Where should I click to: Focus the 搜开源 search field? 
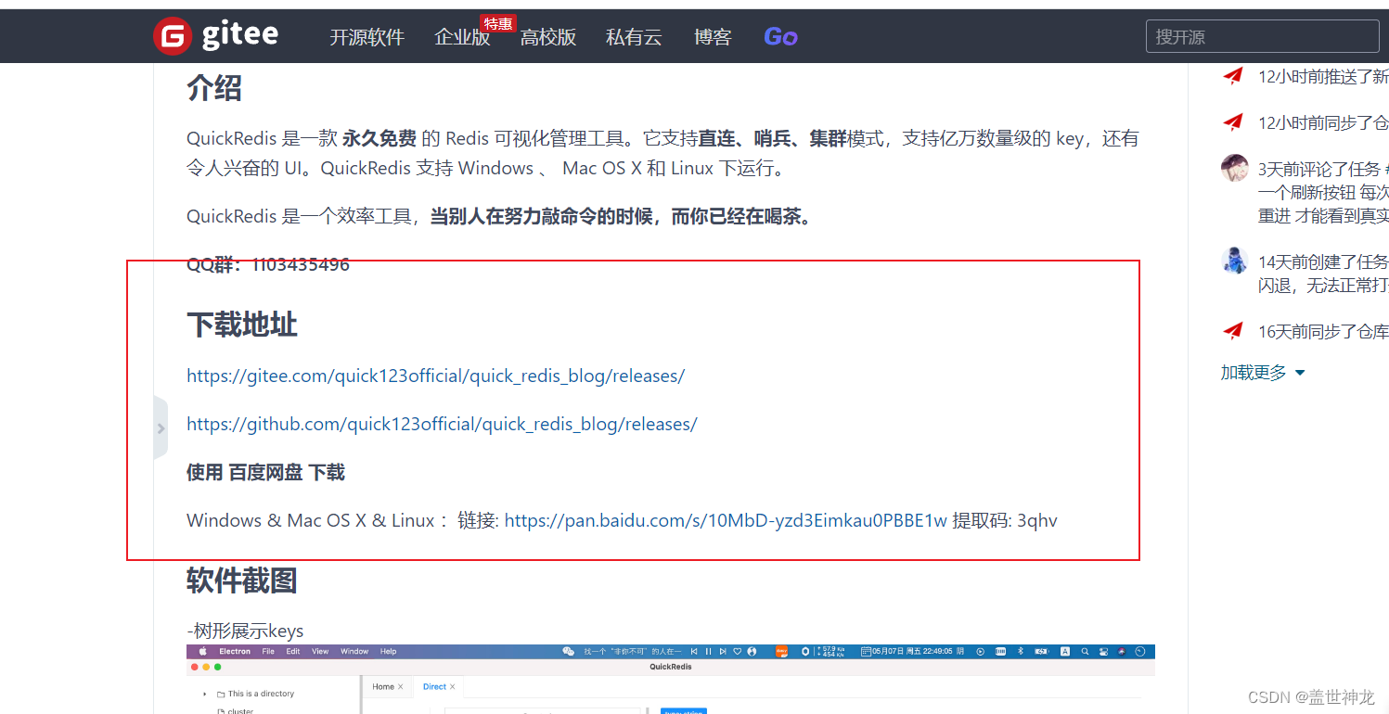point(1263,36)
